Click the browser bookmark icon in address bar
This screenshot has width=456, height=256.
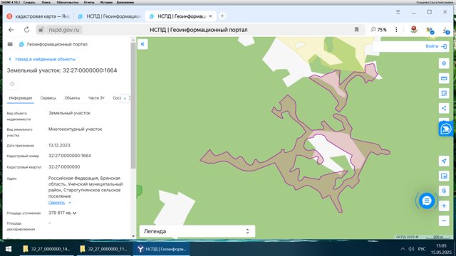356,30
